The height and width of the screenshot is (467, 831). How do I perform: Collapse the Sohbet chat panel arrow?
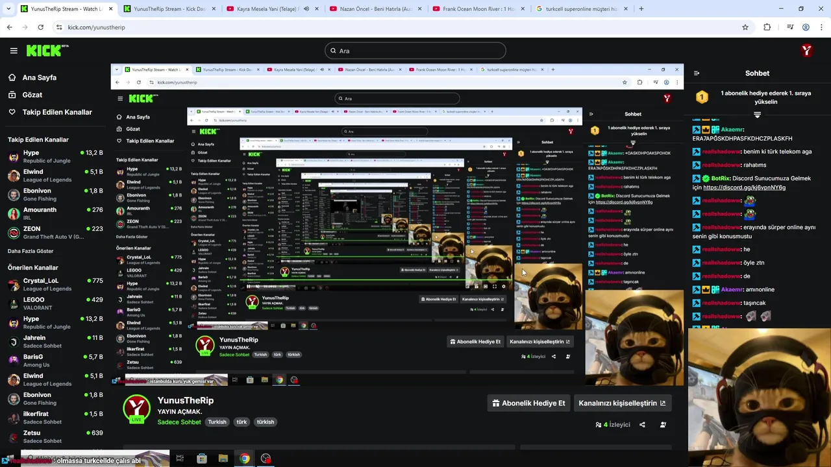pyautogui.click(x=697, y=73)
